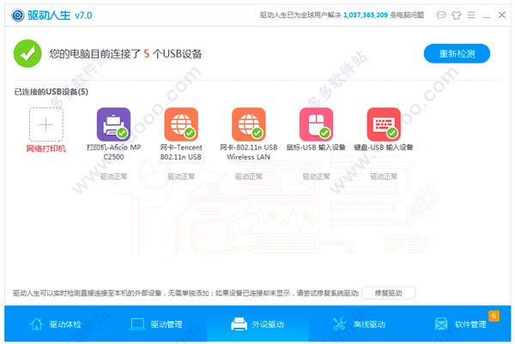This screenshot has width=515, height=344.
Task: Select the 键盘-USB 输入设备 keyboard icon
Action: pyautogui.click(x=384, y=124)
